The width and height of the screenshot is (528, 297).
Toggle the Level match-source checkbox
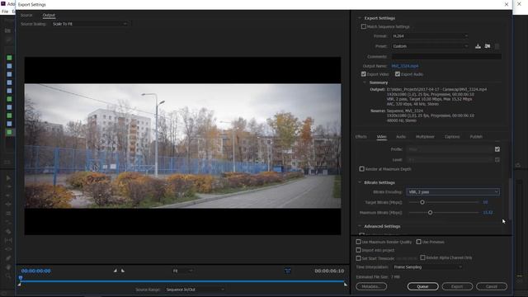click(x=497, y=159)
